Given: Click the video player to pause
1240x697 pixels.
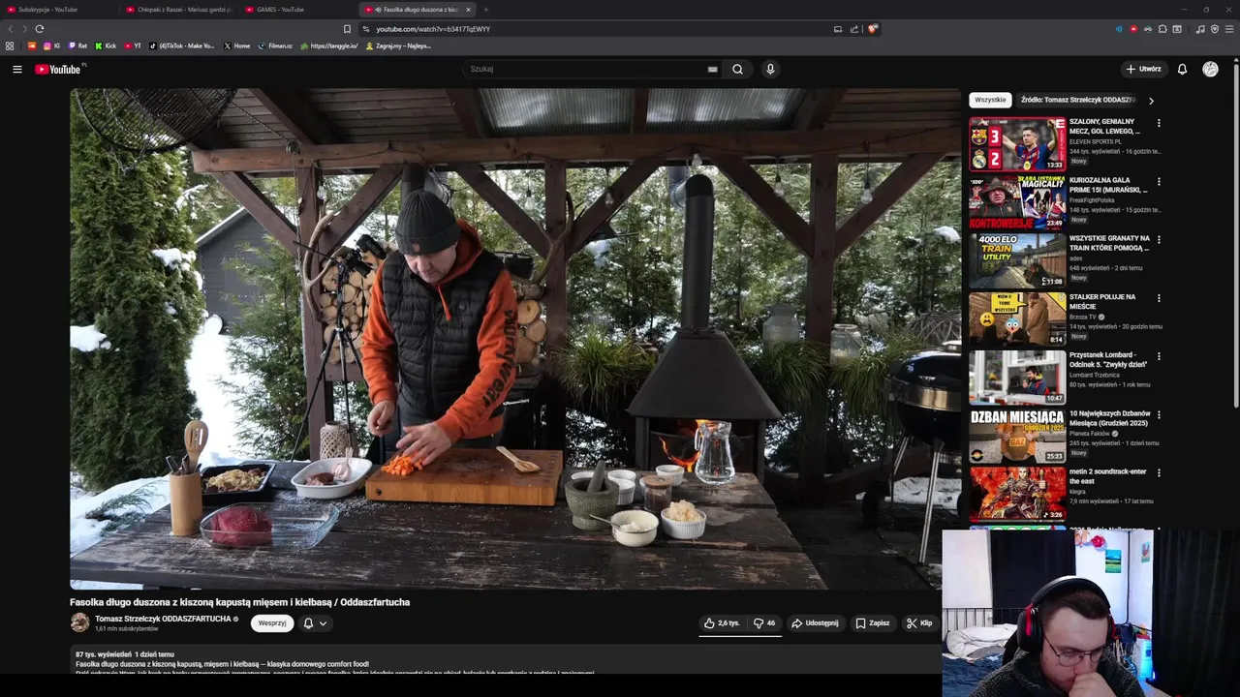Looking at the screenshot, I should (514, 339).
